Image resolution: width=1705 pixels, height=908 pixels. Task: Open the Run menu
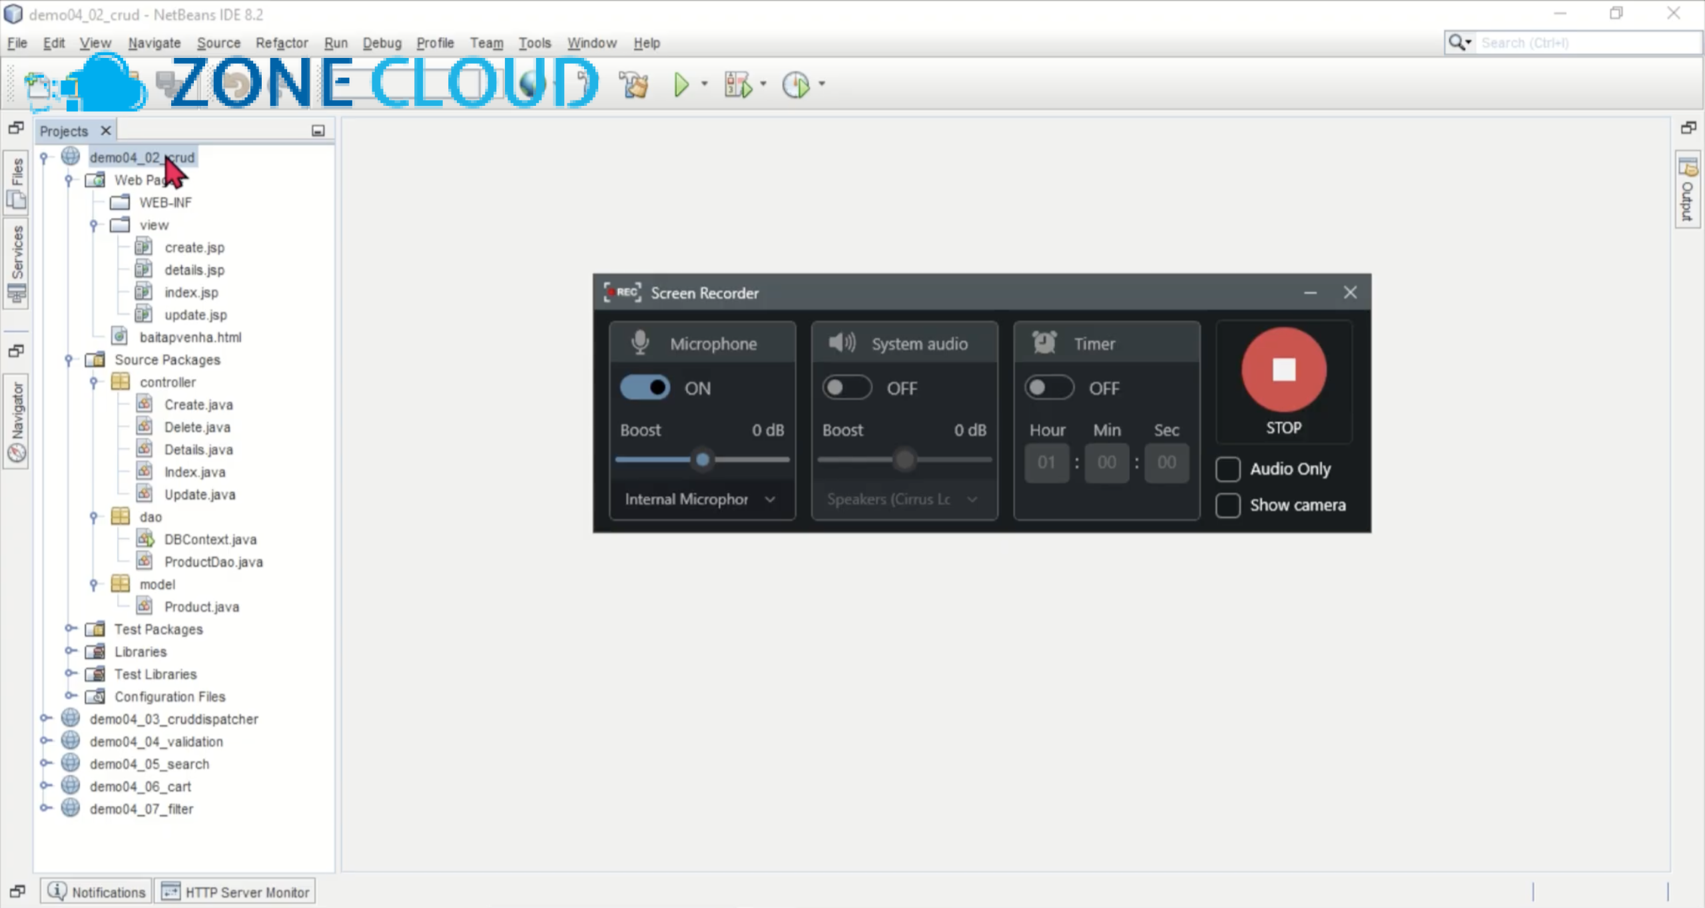(336, 43)
